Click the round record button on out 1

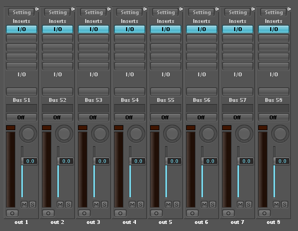[x=13, y=214]
